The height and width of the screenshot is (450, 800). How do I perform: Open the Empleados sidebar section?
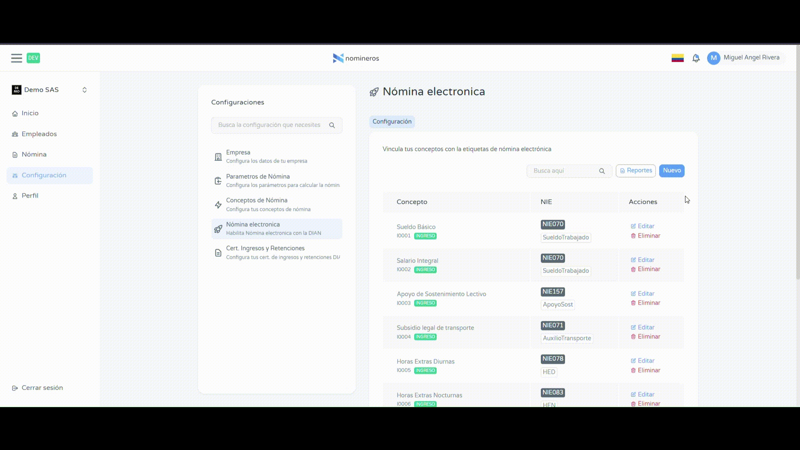(39, 134)
